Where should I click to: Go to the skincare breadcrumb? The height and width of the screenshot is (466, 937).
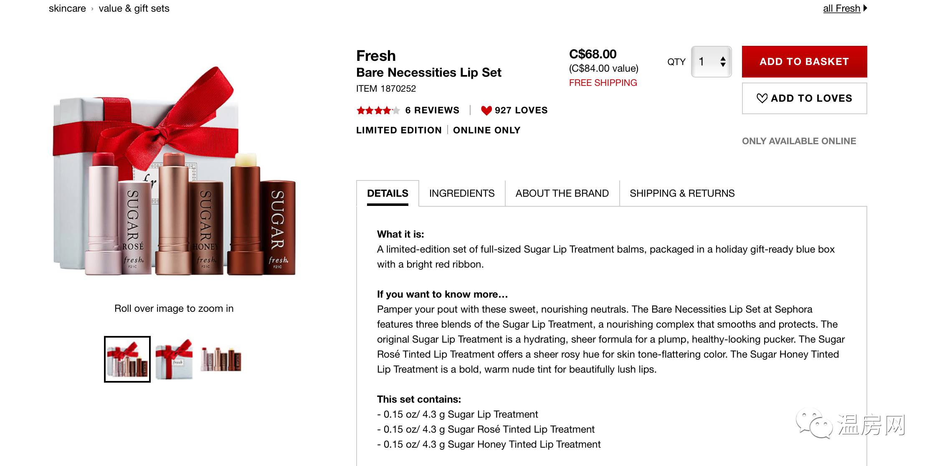pyautogui.click(x=67, y=8)
